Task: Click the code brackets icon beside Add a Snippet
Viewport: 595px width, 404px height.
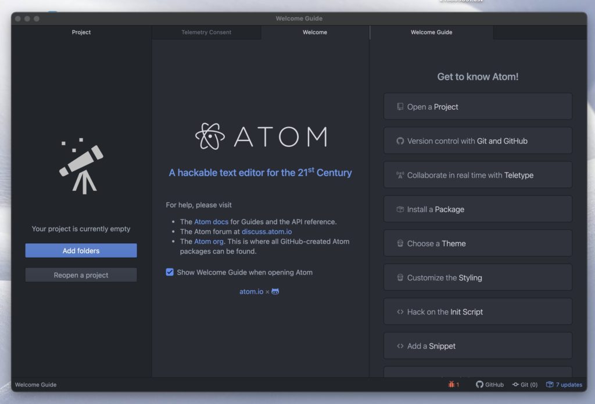Action: pos(400,345)
